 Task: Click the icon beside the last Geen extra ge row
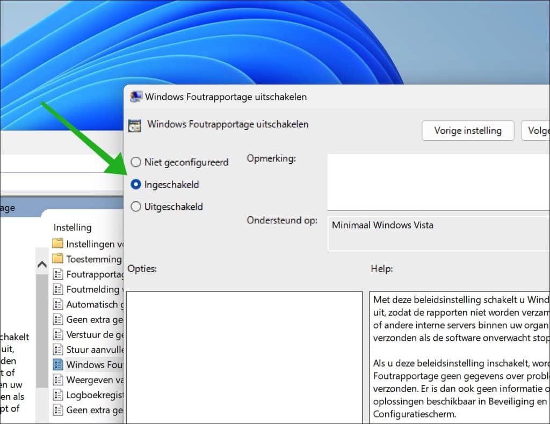(58, 410)
